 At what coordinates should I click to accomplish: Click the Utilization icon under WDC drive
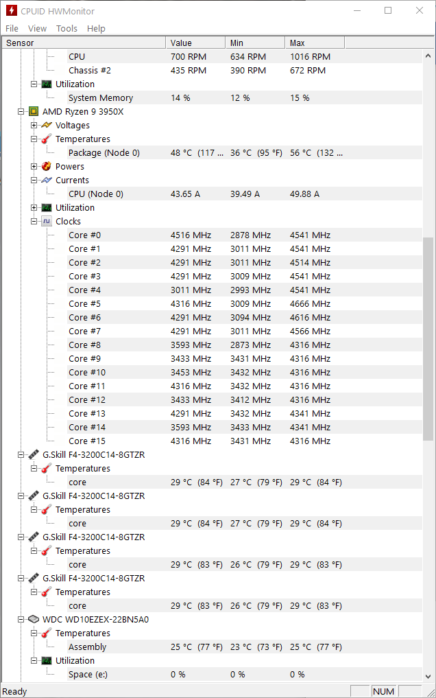[x=47, y=661]
